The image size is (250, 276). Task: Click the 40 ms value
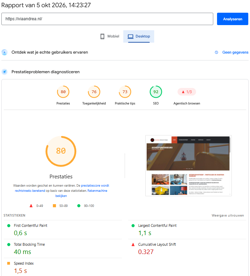coord(23,252)
